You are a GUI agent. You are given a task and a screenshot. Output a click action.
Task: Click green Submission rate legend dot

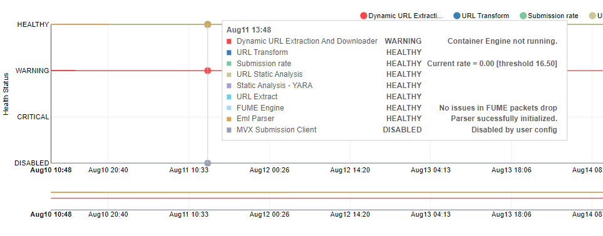pyautogui.click(x=523, y=16)
